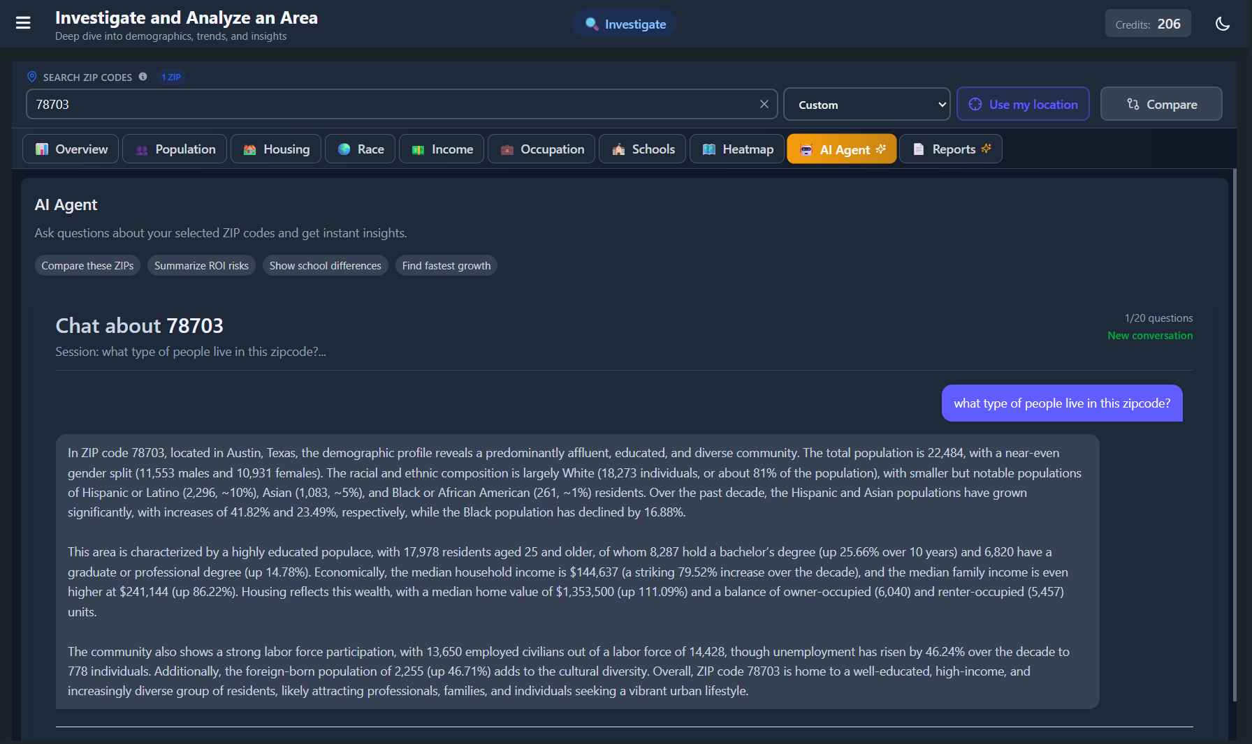Select the Occupation tab

[x=541, y=149]
